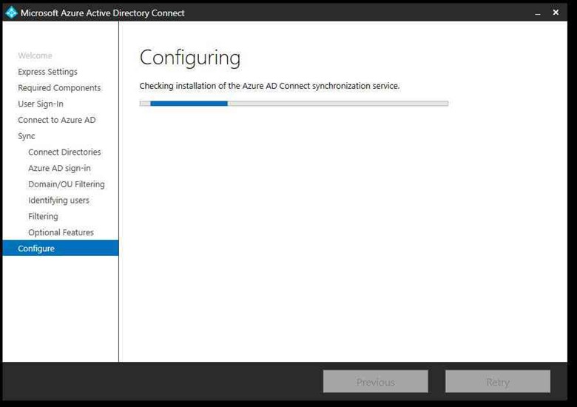
Task: Open the Required Components step
Action: pos(59,88)
